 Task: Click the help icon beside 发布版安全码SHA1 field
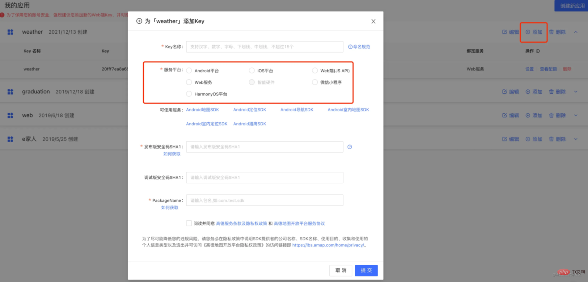coord(350,147)
